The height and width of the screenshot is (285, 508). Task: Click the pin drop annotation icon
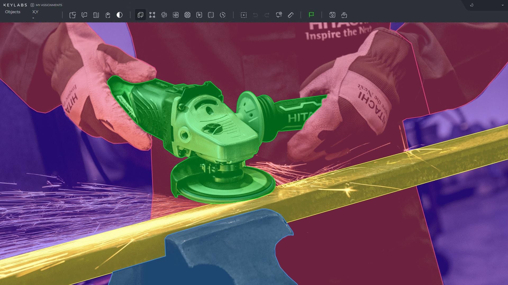(x=279, y=15)
